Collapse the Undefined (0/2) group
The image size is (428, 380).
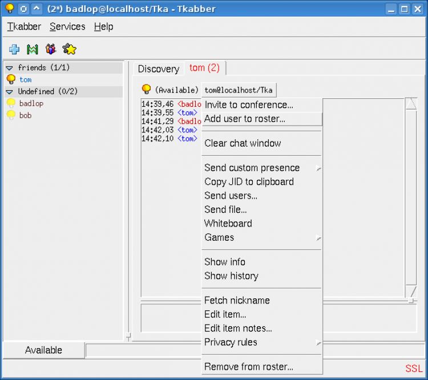click(10, 92)
